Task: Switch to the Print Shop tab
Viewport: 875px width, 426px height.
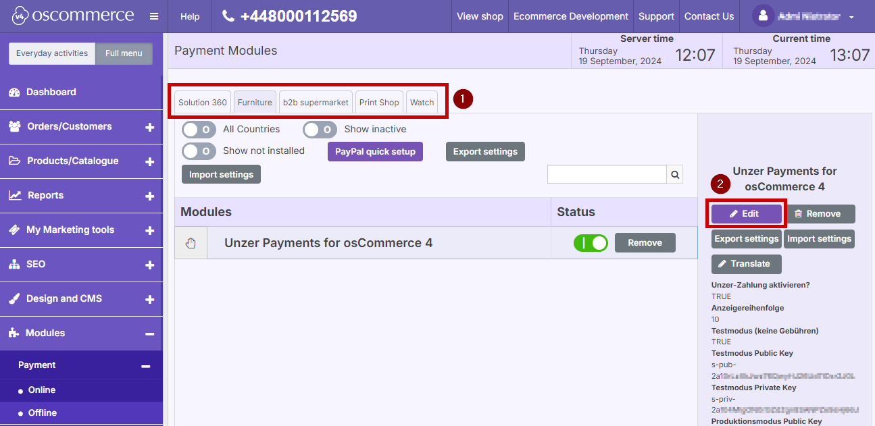Action: [x=379, y=103]
